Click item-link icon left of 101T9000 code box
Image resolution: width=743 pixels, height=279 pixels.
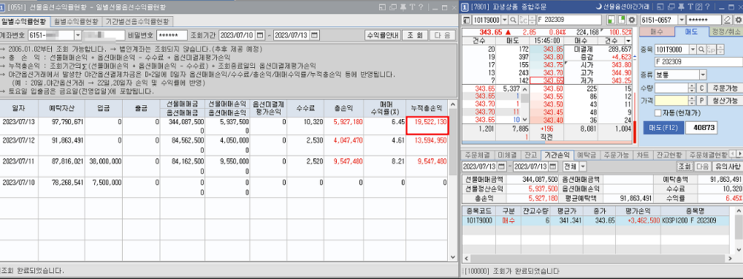pyautogui.click(x=467, y=20)
